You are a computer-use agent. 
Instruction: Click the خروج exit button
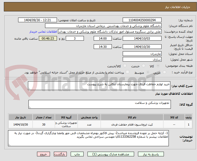click(x=43, y=154)
